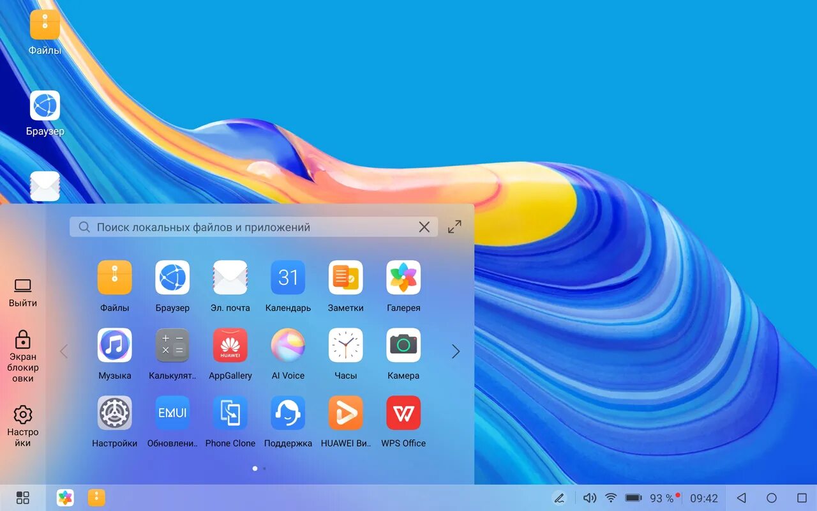Open Настройки from the sidebar
This screenshot has width=817, height=511.
click(x=23, y=422)
